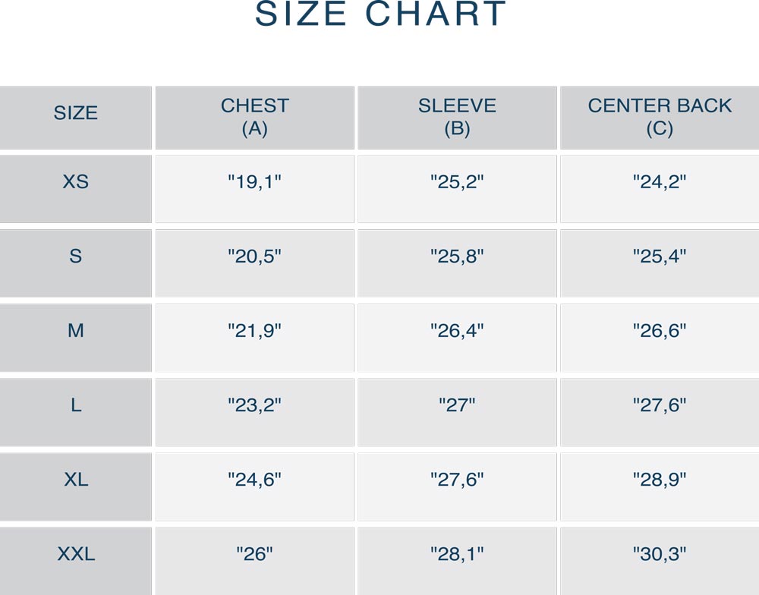The height and width of the screenshot is (595, 759).
Task: Select the M center back value "26,6"
Action: click(660, 331)
